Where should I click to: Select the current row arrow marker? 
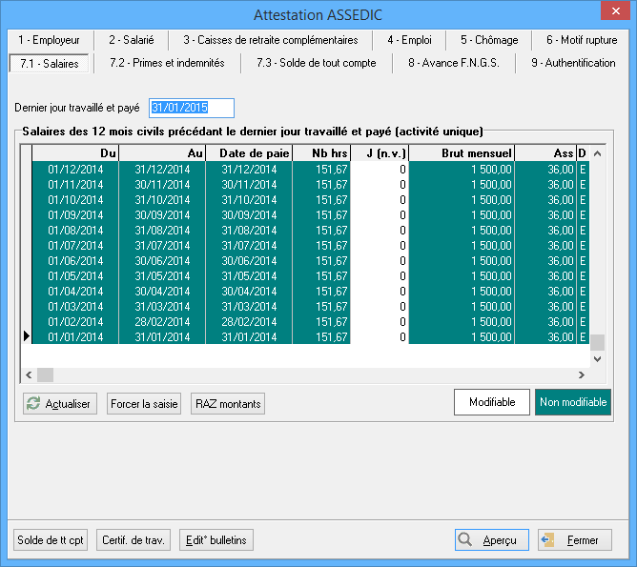tap(26, 336)
